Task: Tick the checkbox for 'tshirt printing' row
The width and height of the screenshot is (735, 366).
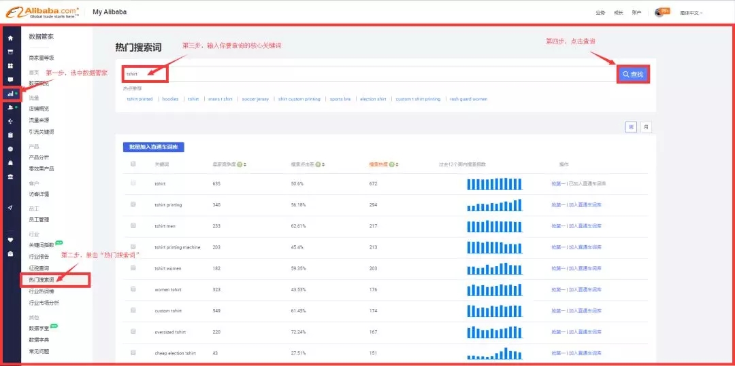Action: [133, 204]
